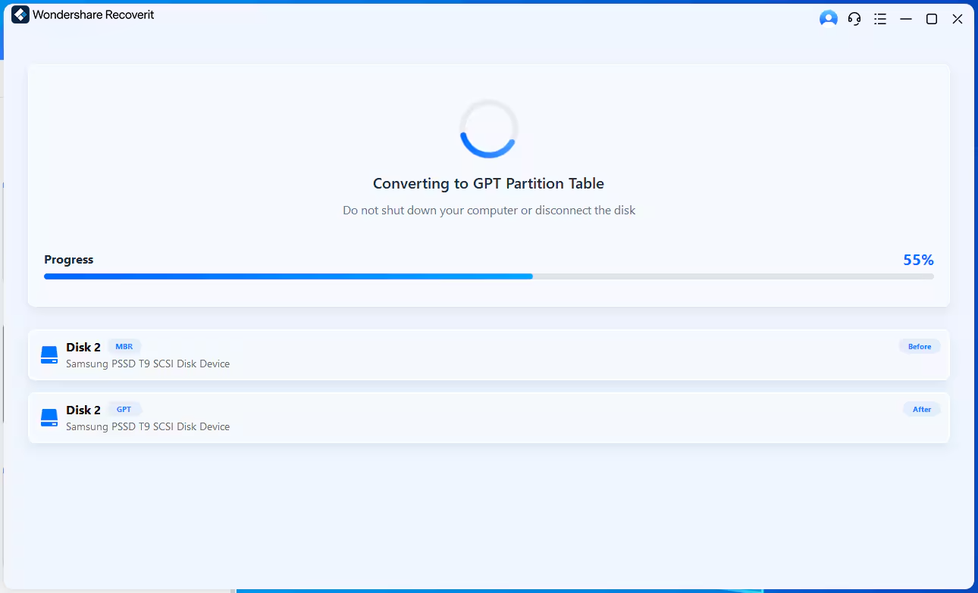
Task: Click the Samsung PSSD T9 name in the Before row
Action: coord(148,364)
